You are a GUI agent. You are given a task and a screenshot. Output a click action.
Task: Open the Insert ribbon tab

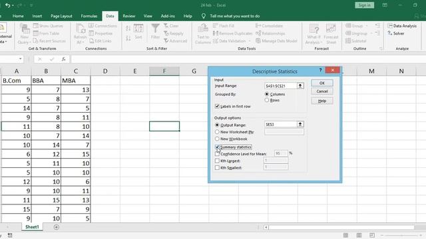[37, 16]
